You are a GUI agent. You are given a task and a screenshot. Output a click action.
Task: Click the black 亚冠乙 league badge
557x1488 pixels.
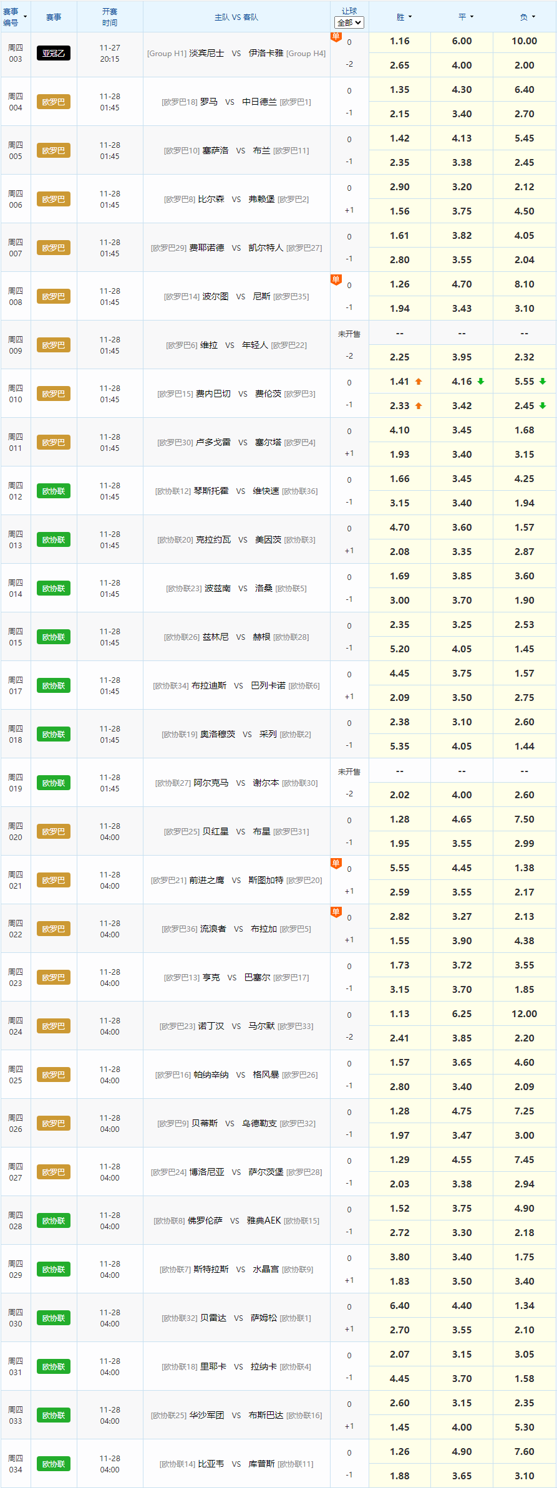(x=54, y=53)
